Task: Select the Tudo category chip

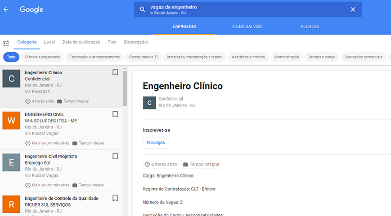Action: [11, 57]
